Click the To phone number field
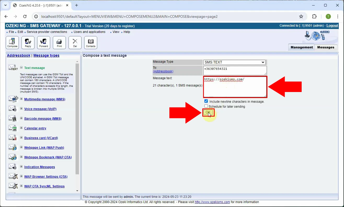 pyautogui.click(x=235, y=70)
